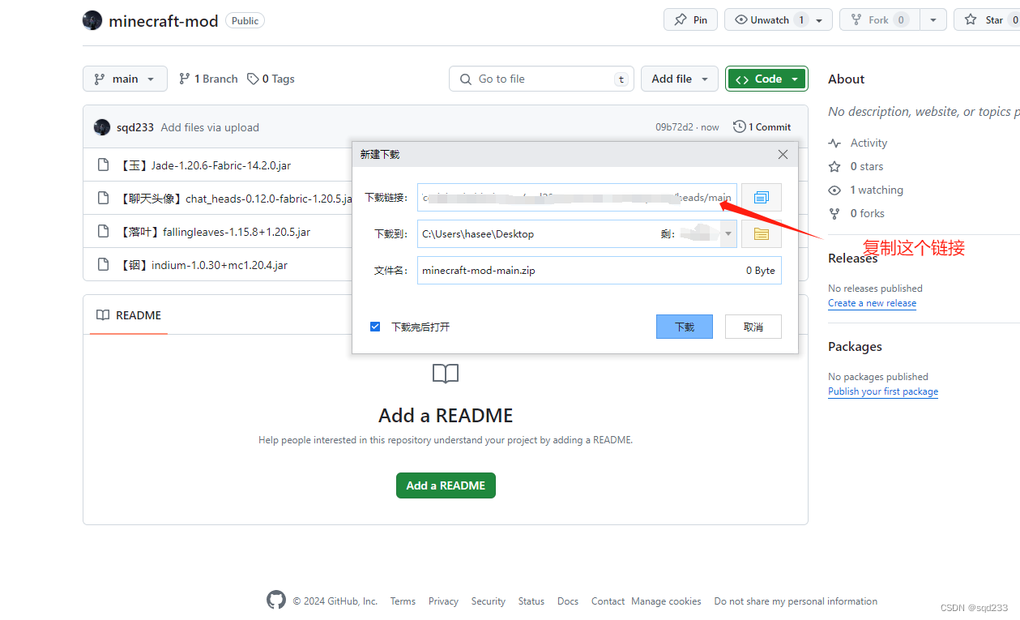The height and width of the screenshot is (620, 1020).
Task: Open the Unwatch dropdown arrow
Action: click(x=820, y=20)
